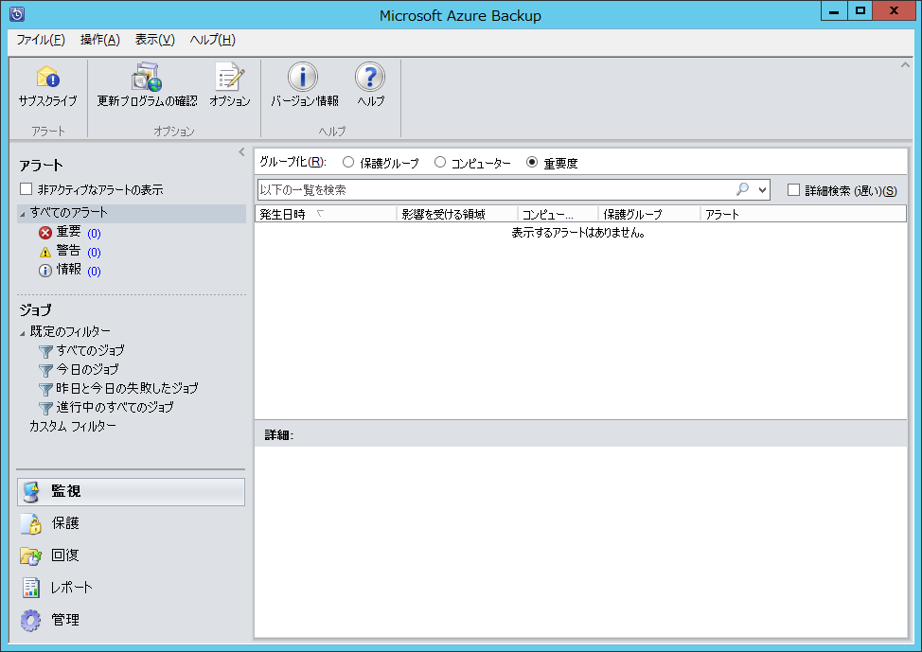922x652 pixels.
Task: Collapse the すべてのアラート tree node
Action: pyautogui.click(x=23, y=214)
